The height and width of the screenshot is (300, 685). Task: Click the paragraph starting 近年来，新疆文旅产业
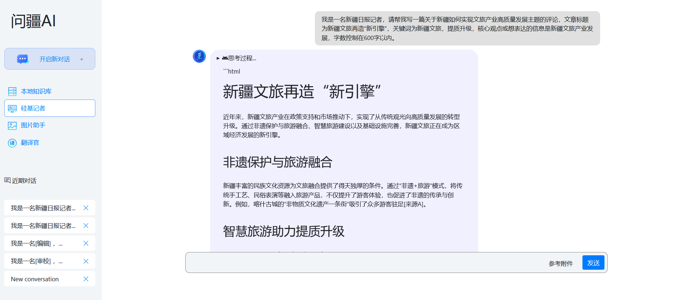pyautogui.click(x=342, y=126)
